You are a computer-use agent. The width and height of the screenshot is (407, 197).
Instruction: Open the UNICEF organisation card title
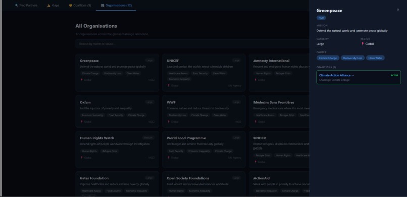point(173,61)
